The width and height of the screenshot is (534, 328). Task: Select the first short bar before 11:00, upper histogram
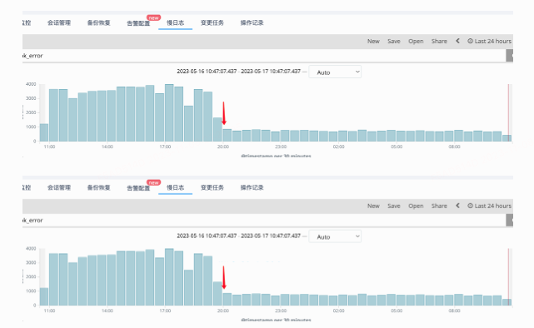tap(44, 132)
